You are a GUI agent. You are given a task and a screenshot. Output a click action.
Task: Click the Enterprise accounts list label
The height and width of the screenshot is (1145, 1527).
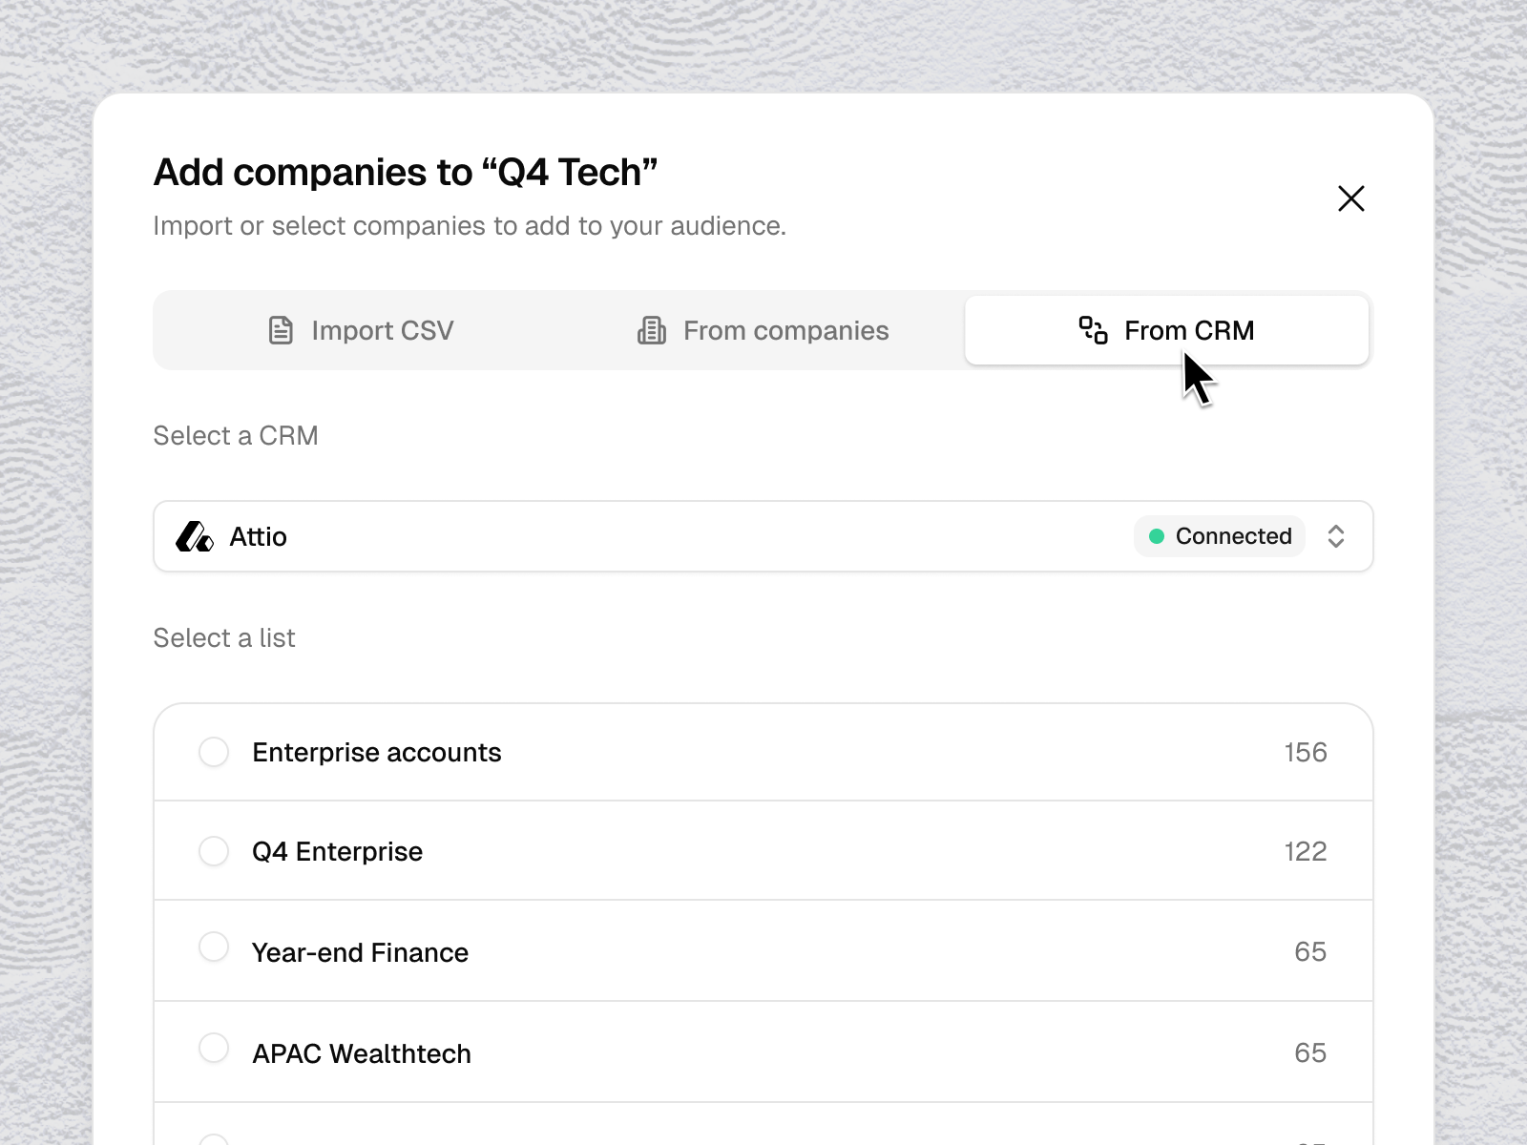(377, 753)
